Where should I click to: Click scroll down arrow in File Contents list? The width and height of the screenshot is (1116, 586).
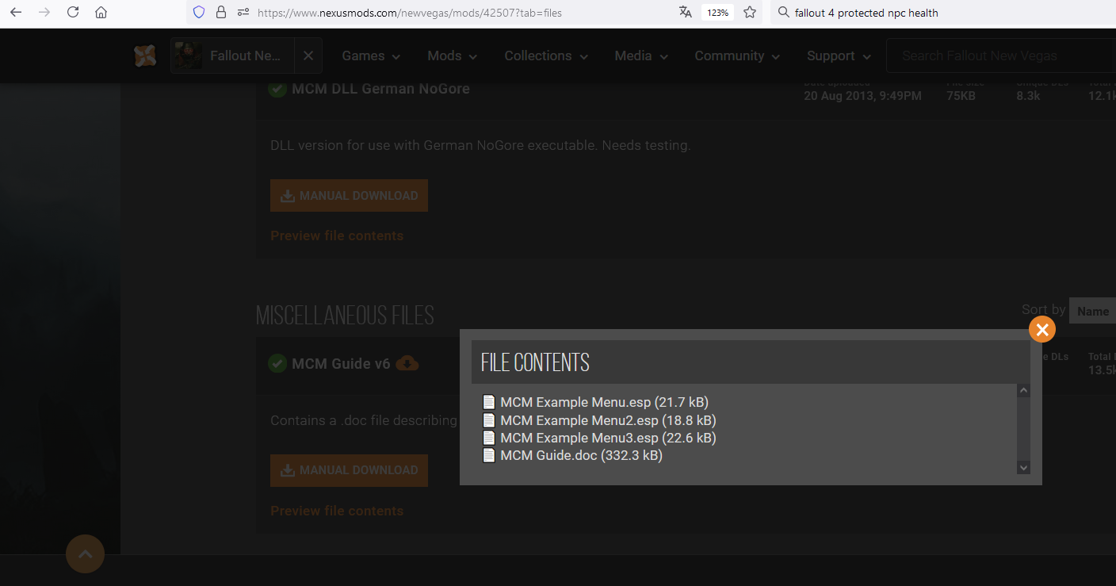tap(1023, 468)
